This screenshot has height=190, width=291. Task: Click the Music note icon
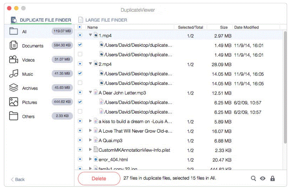point(14,74)
